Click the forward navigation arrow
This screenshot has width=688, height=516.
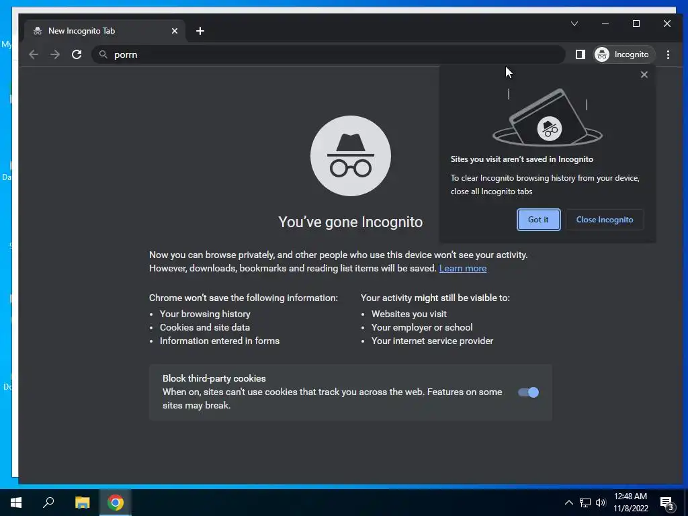point(55,54)
